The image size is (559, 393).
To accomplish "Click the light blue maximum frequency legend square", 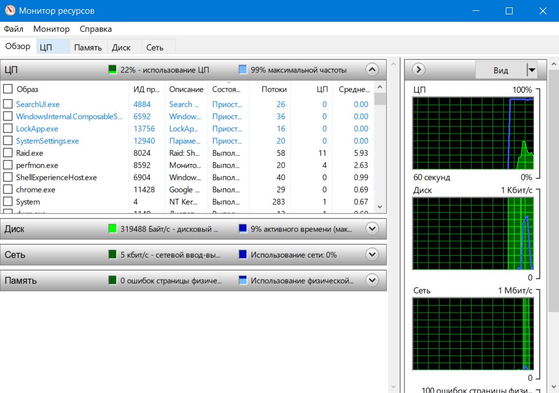I will [243, 69].
